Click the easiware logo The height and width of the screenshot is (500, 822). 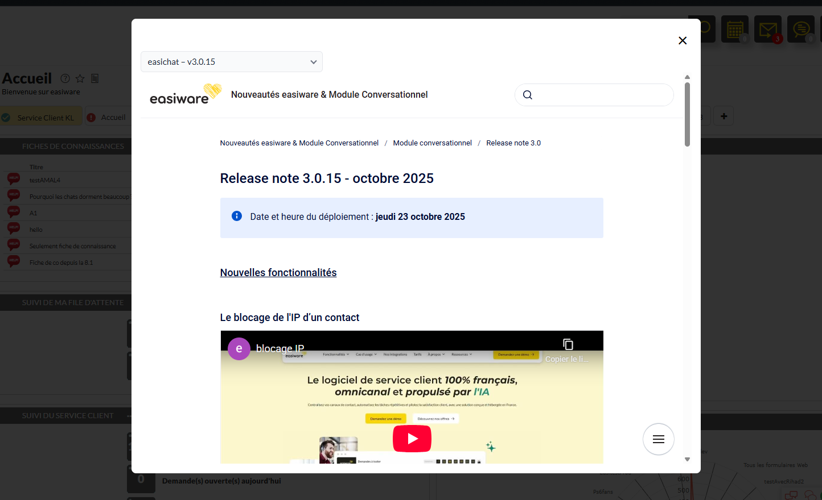click(184, 95)
